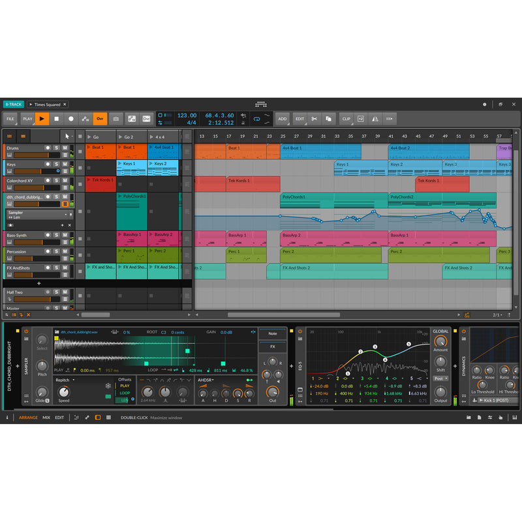Click the CLIP button in the toolbar
Viewport: 522px width, 522px height.
pyautogui.click(x=346, y=118)
